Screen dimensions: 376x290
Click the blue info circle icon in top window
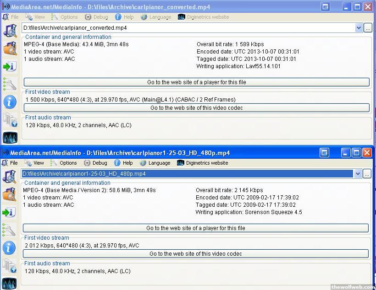pos(10,102)
